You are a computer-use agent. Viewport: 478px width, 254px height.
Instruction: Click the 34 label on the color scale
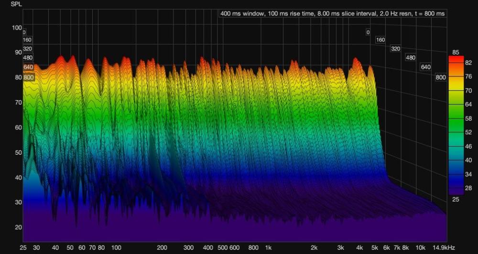[468, 175]
